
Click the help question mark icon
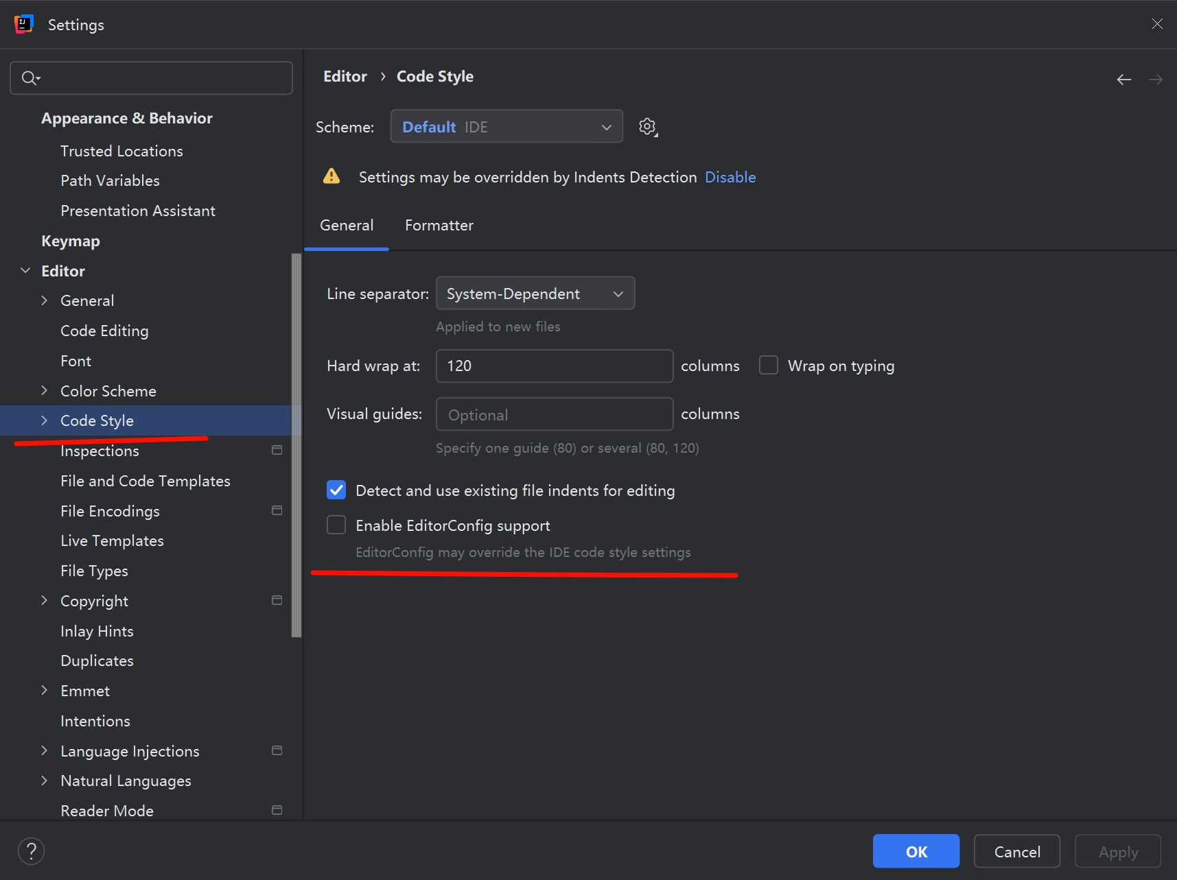31,851
